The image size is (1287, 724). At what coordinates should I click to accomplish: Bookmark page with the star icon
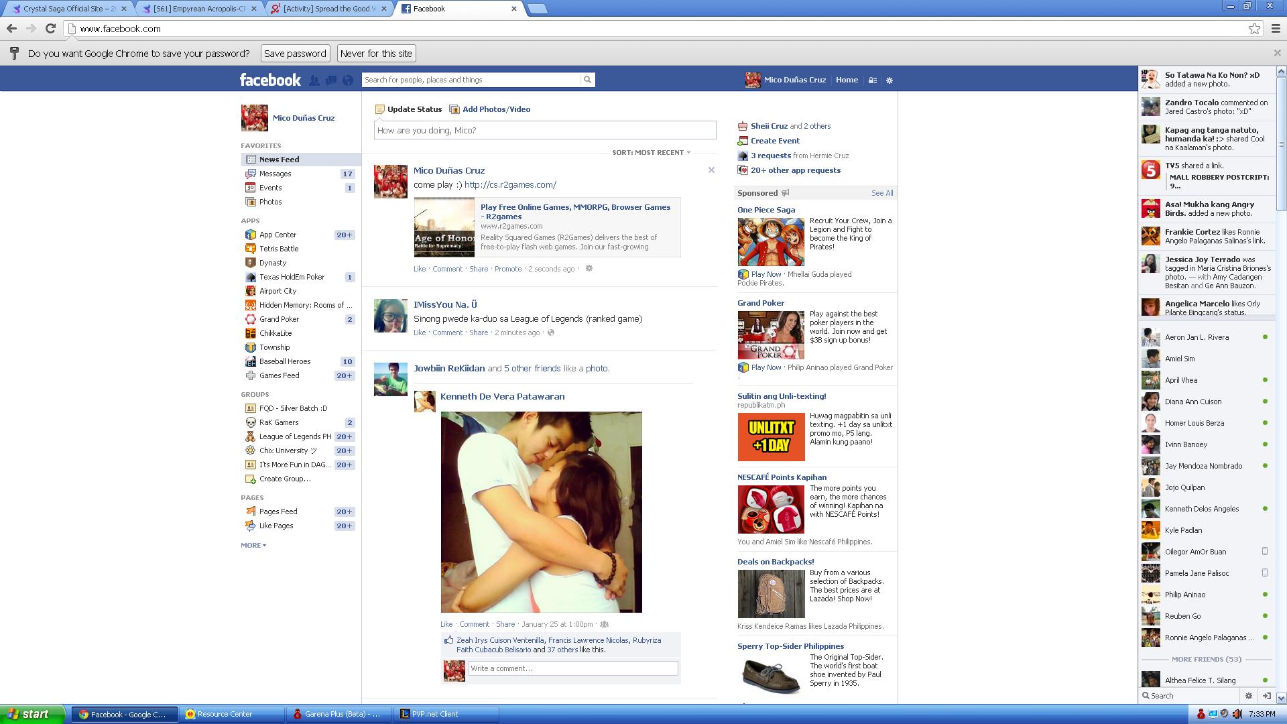(x=1254, y=28)
